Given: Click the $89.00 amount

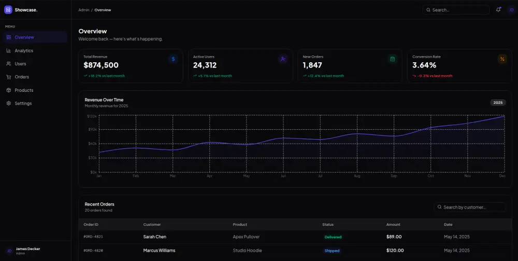Looking at the screenshot, I should point(394,237).
